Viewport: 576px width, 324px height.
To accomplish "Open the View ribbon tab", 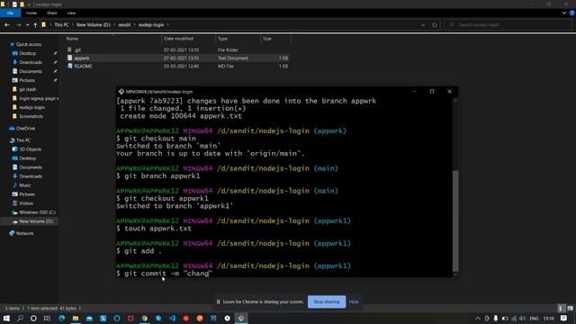I will 71,13.
